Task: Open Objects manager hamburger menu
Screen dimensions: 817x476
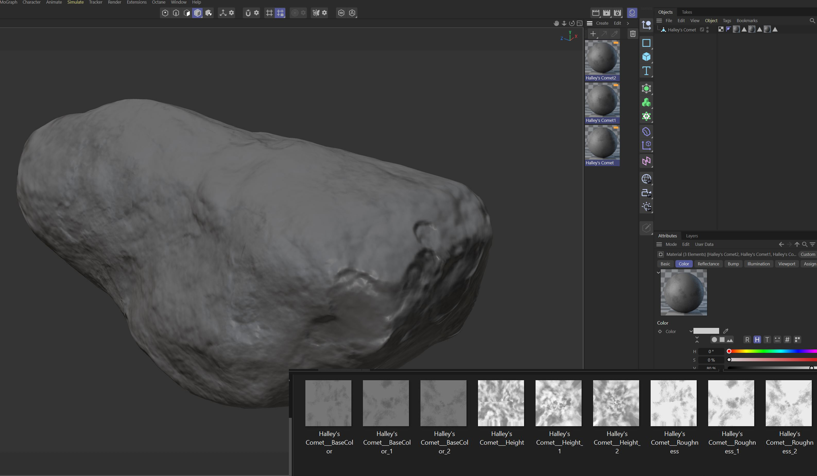Action: (x=659, y=21)
